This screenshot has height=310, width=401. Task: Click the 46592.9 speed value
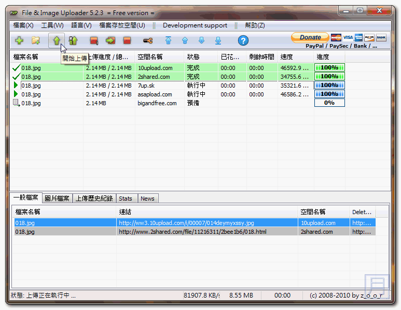pos(294,68)
